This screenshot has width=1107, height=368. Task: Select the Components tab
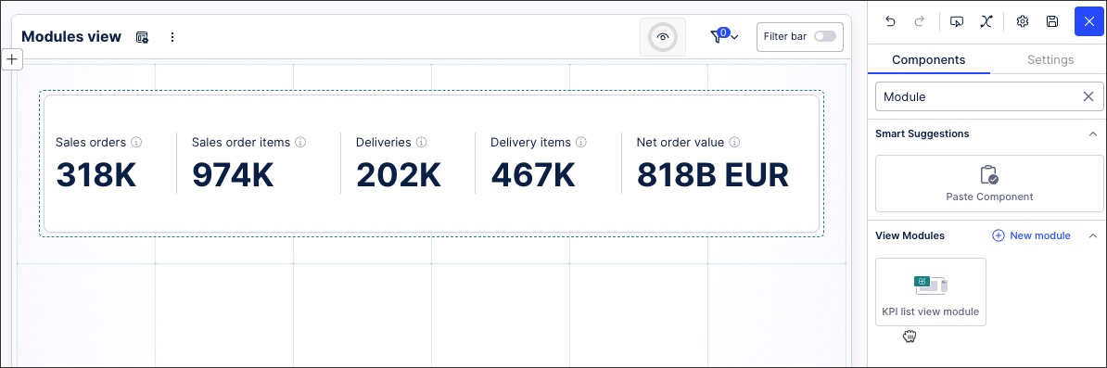point(929,60)
